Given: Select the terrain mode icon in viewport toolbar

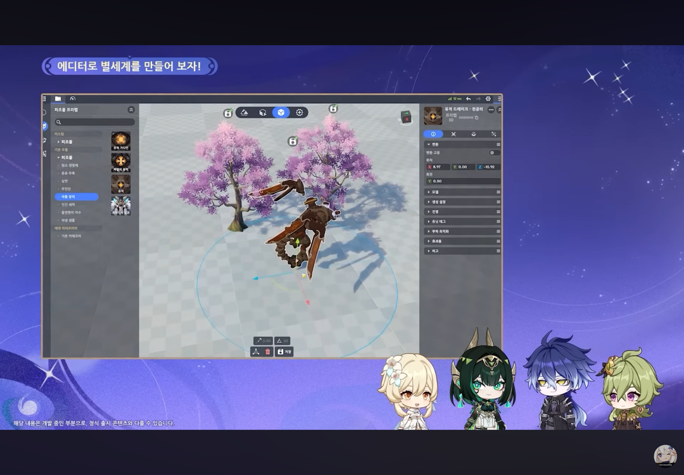Looking at the screenshot, I should click(244, 113).
